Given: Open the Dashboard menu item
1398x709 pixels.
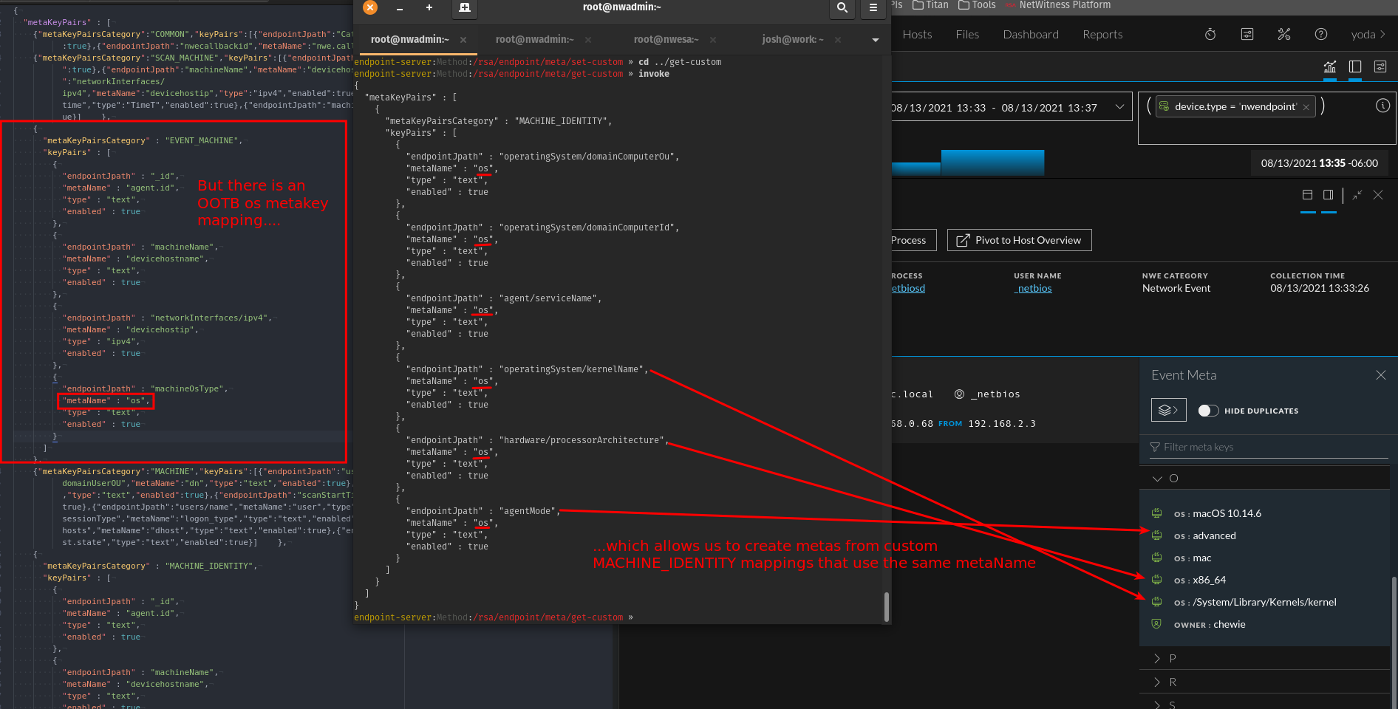Looking at the screenshot, I should tap(1030, 35).
